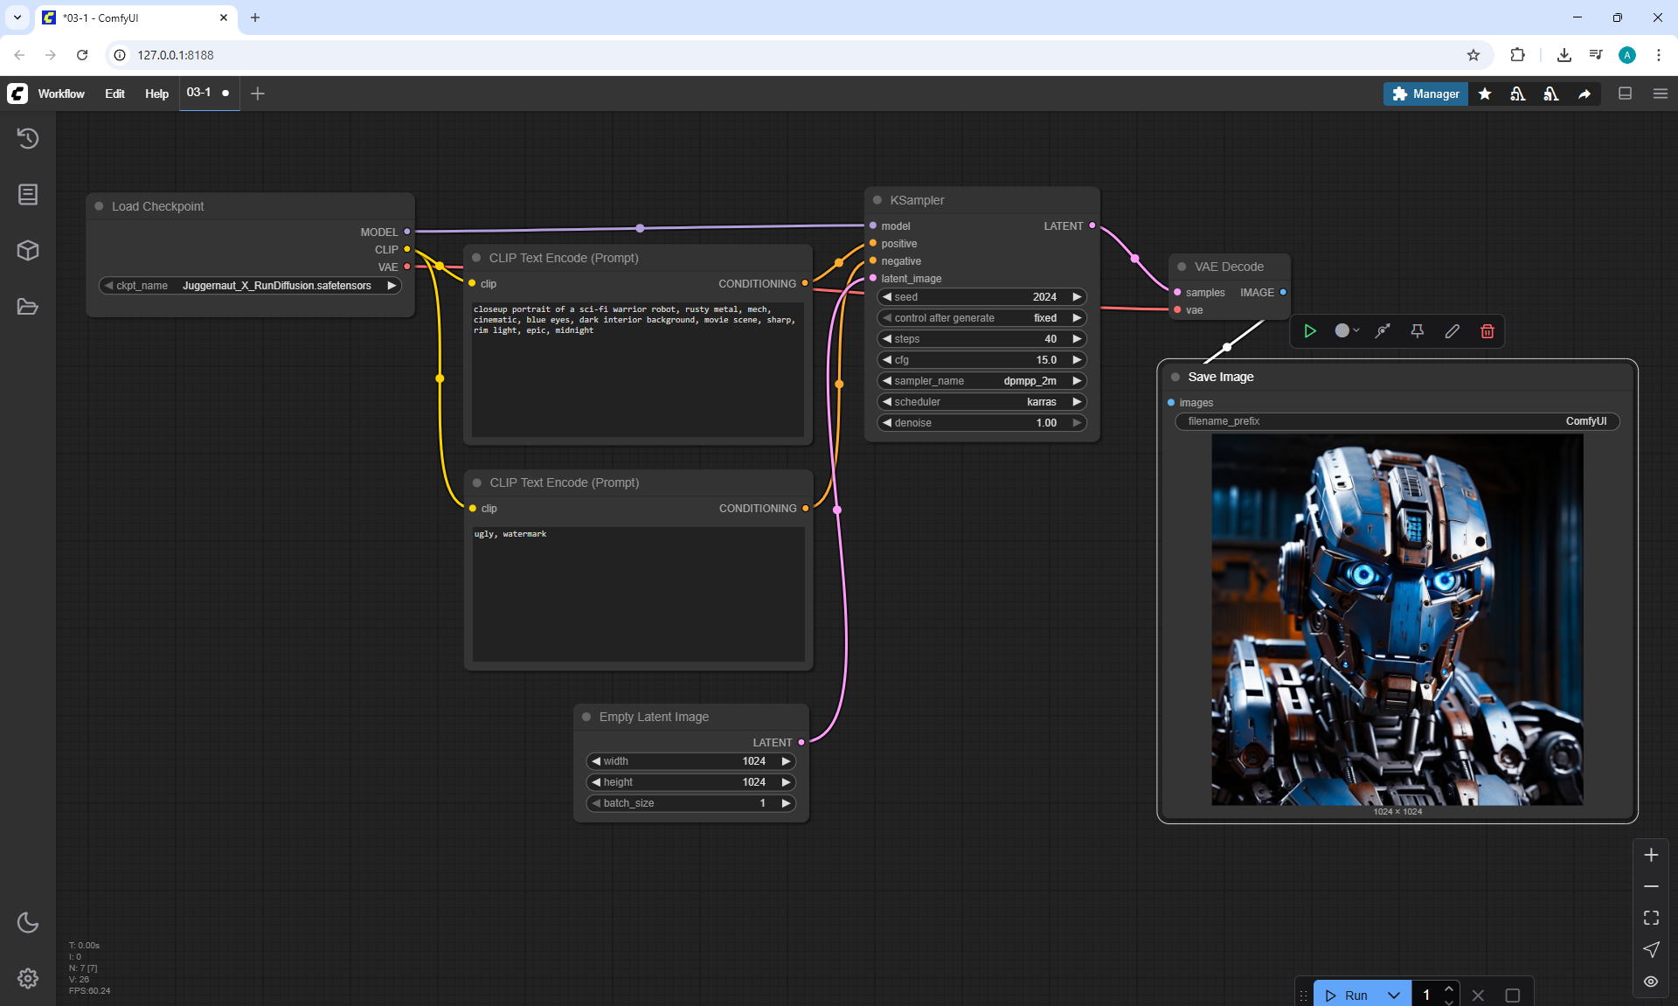Screen dimensions: 1678x1006
Task: Open the Workflow menu
Action: click(x=61, y=94)
